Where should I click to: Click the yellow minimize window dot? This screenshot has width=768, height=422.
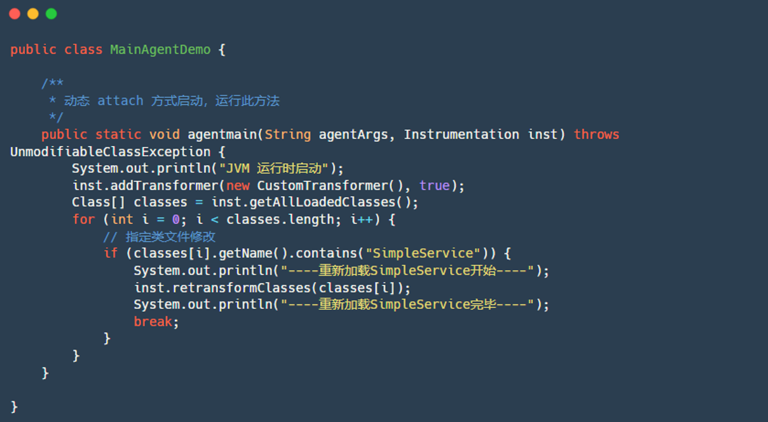[33, 14]
